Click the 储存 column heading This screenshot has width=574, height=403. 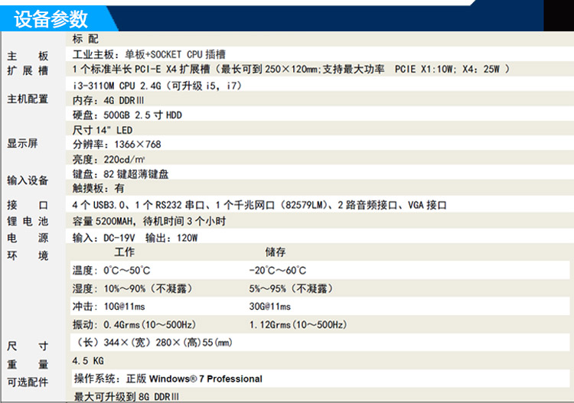276,252
